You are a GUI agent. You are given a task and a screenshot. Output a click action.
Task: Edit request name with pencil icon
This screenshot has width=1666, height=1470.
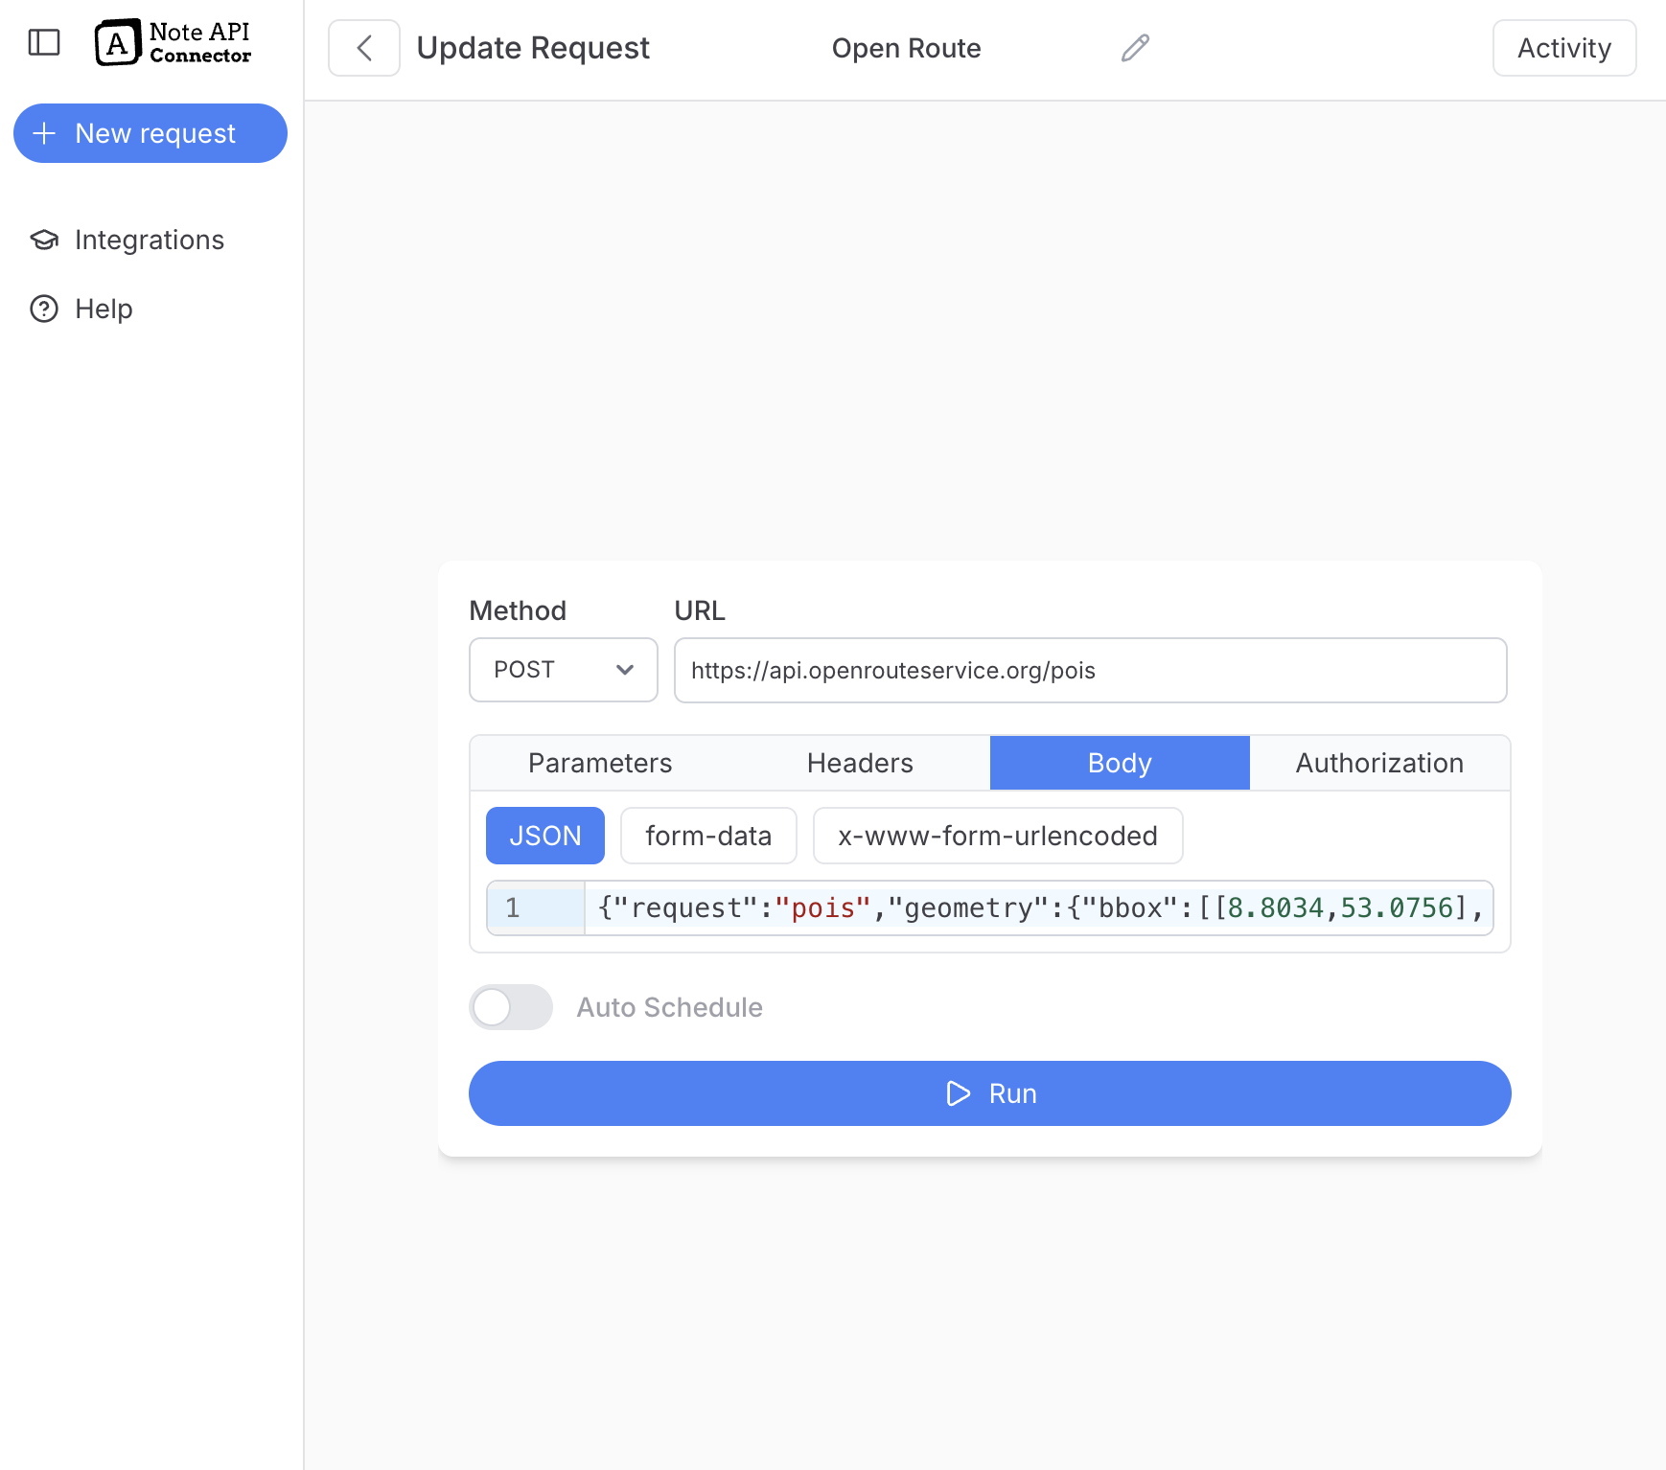coord(1135,48)
